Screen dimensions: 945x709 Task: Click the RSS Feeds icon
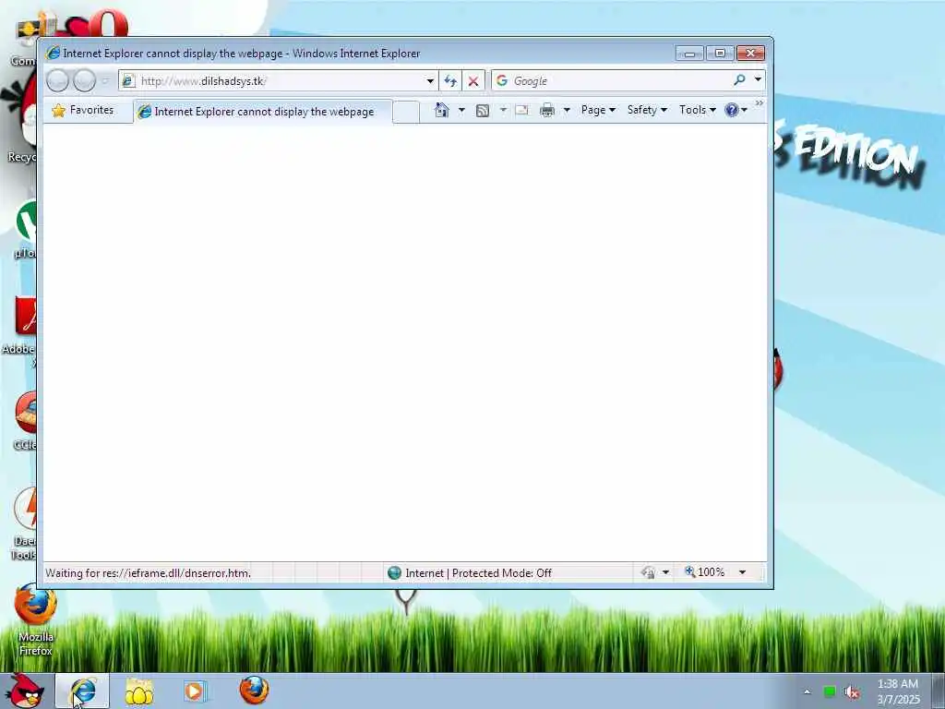483,111
